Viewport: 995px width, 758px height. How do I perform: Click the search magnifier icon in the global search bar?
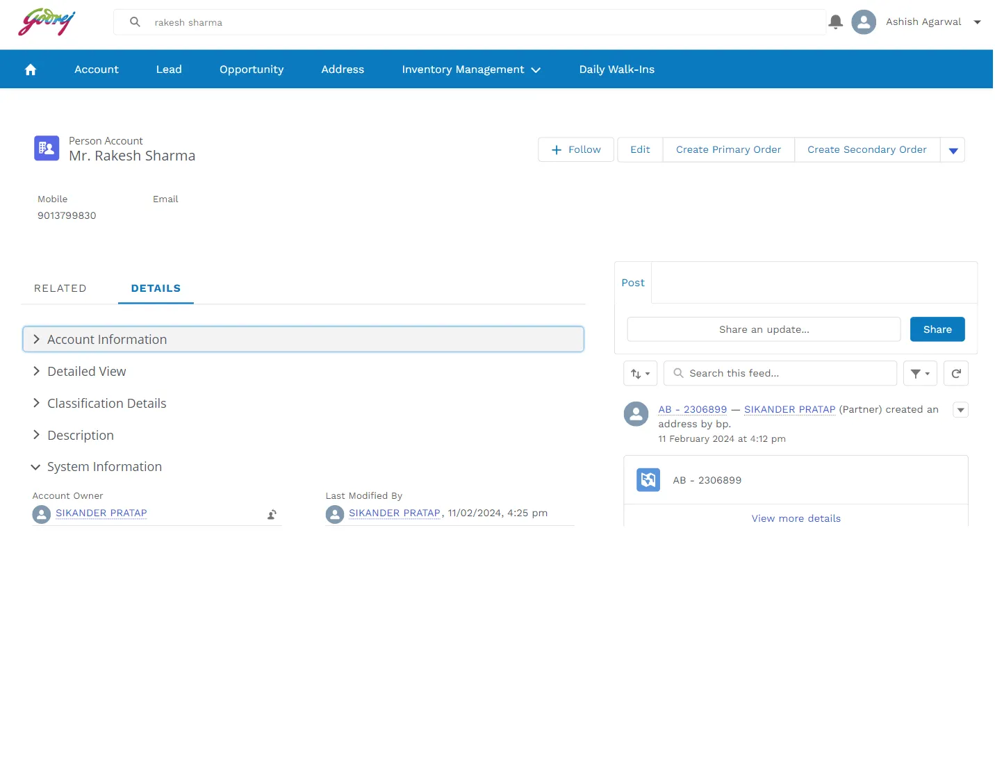pyautogui.click(x=135, y=22)
